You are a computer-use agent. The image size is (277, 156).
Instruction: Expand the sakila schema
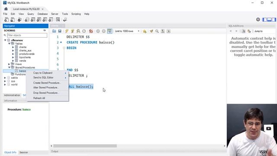[x=5, y=78]
